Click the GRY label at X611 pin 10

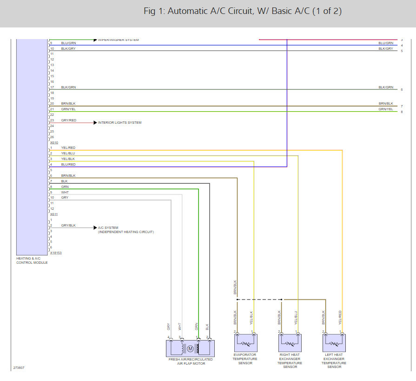[x=65, y=198]
